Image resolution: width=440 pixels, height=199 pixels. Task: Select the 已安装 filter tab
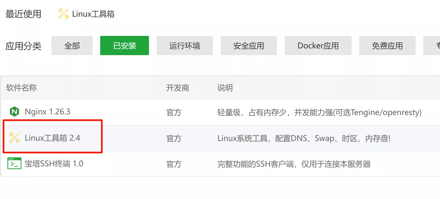click(x=124, y=46)
